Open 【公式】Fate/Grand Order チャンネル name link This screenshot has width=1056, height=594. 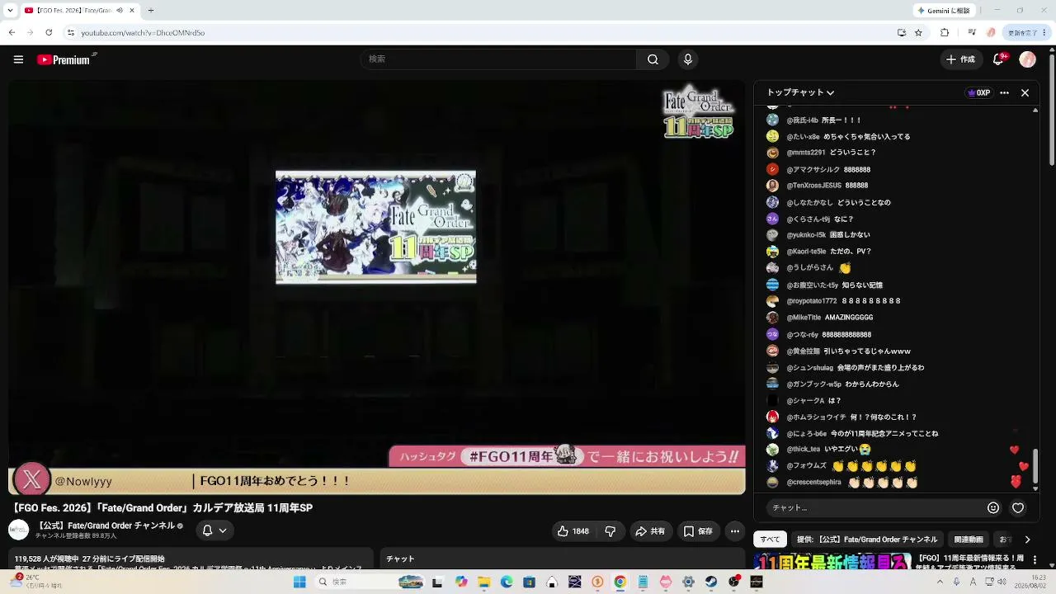(106, 526)
